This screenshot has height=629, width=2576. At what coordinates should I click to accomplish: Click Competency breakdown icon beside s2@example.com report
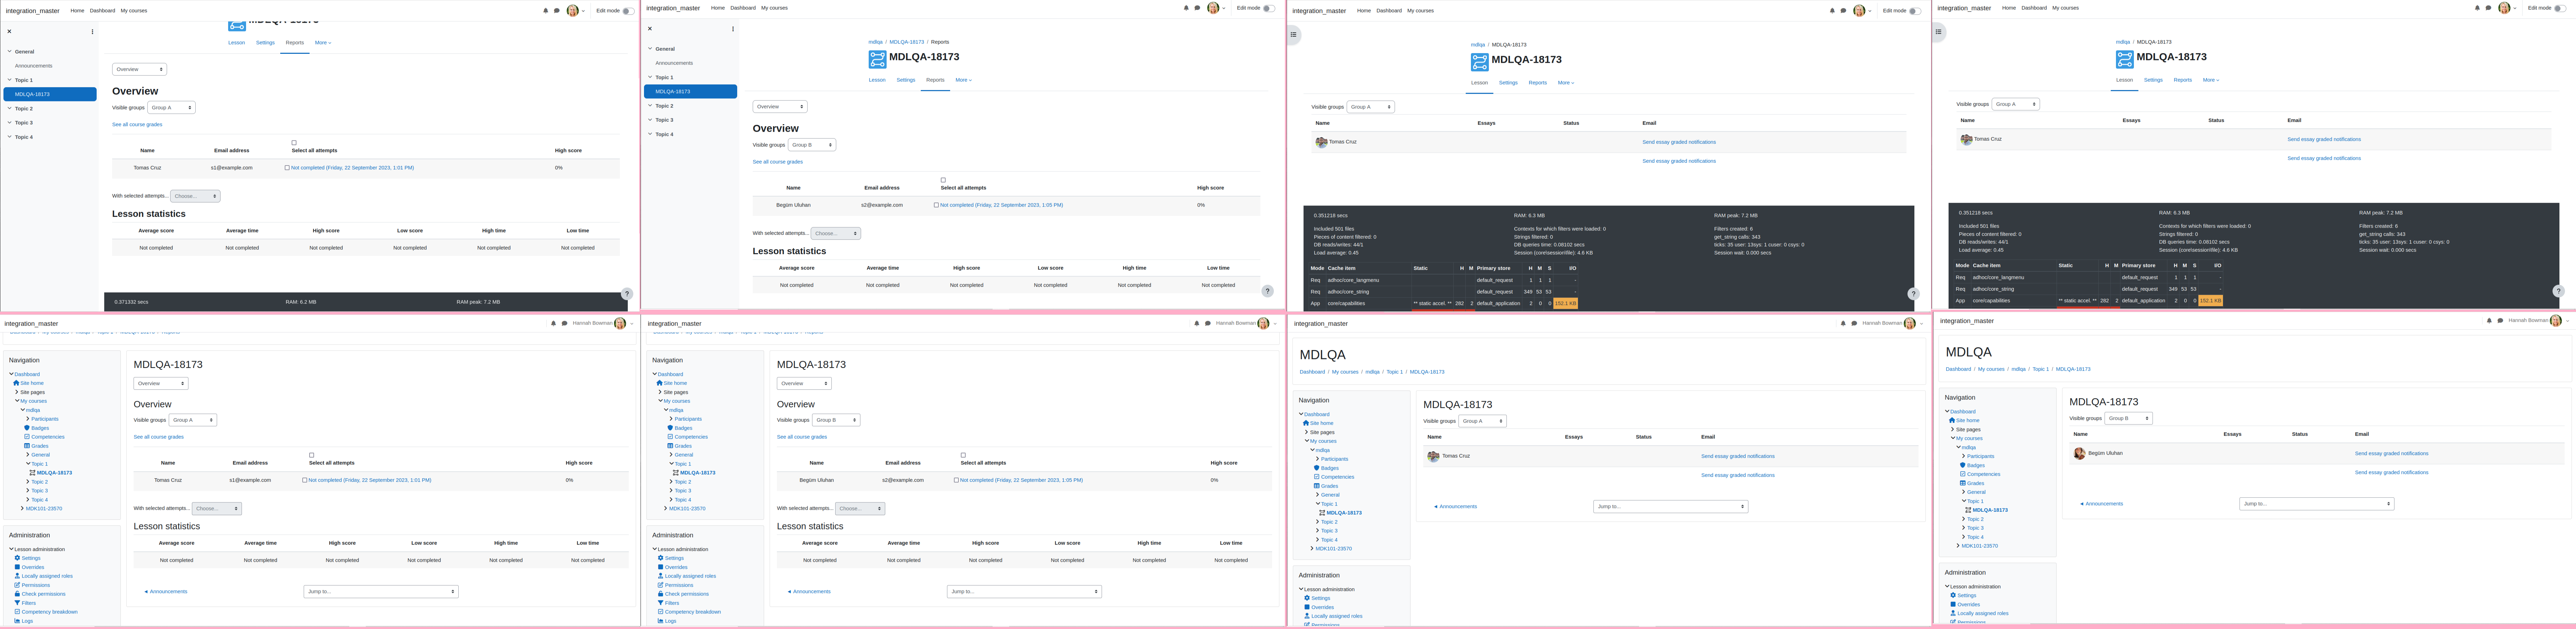pyautogui.click(x=661, y=612)
